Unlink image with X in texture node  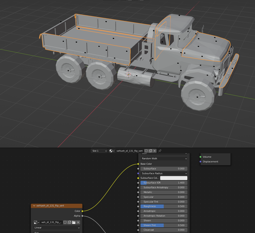pyautogui.click(x=78, y=222)
